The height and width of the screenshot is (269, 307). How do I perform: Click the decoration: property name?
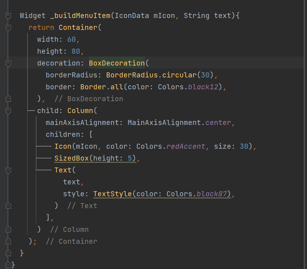(61, 63)
